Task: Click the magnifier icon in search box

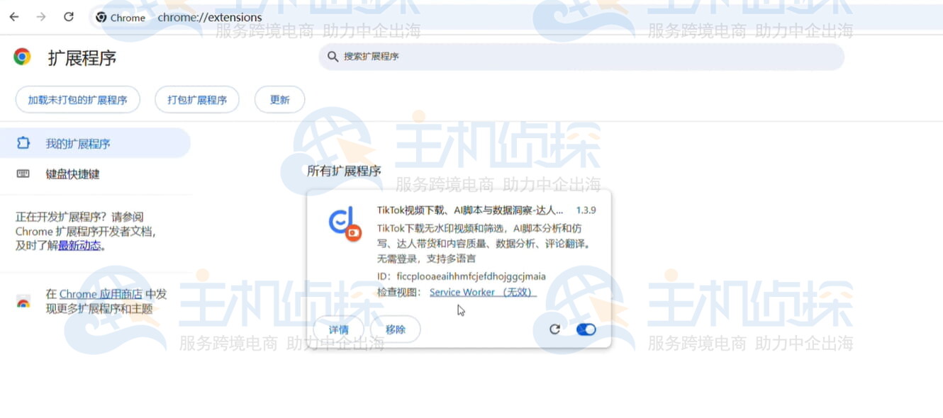Action: click(333, 57)
